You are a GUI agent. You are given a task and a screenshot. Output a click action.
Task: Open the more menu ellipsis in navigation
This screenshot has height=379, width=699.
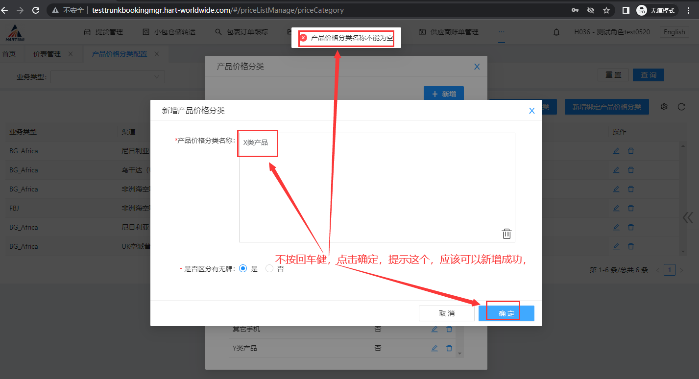click(x=501, y=32)
